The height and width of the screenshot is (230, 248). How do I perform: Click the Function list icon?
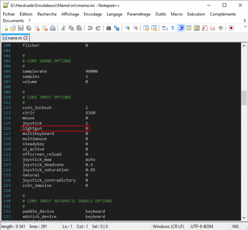205,28
